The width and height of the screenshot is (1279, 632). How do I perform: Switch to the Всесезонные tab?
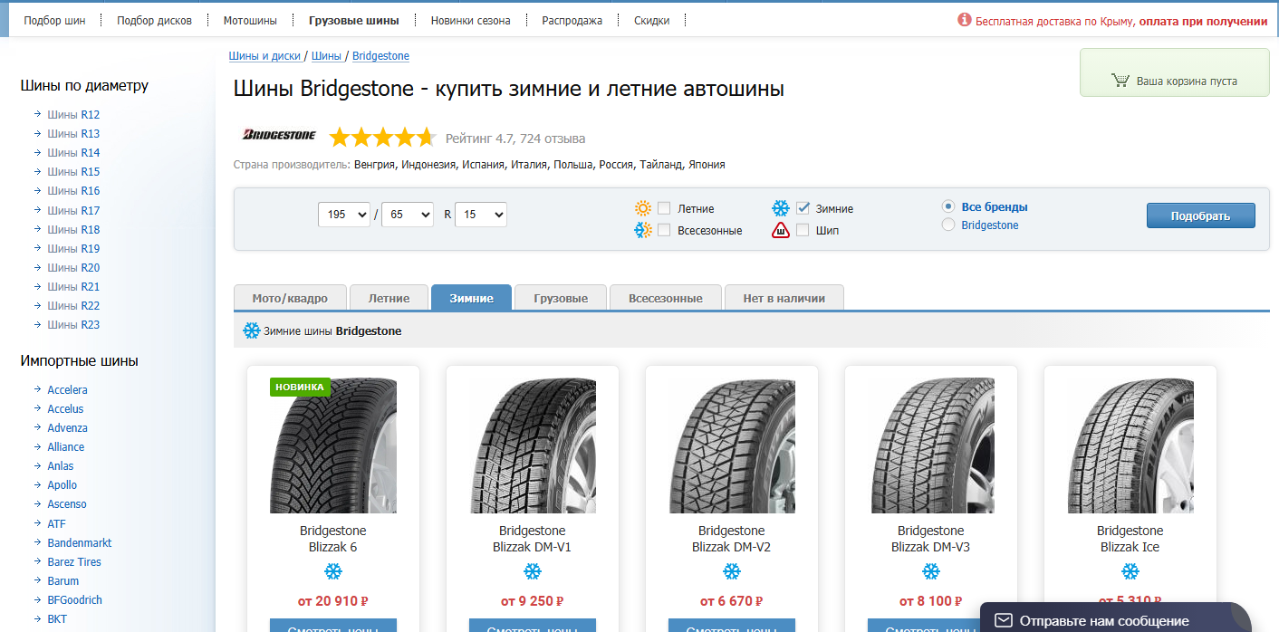point(665,298)
